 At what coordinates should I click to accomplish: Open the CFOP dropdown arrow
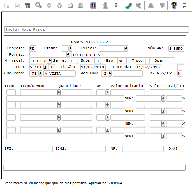(x=45, y=67)
